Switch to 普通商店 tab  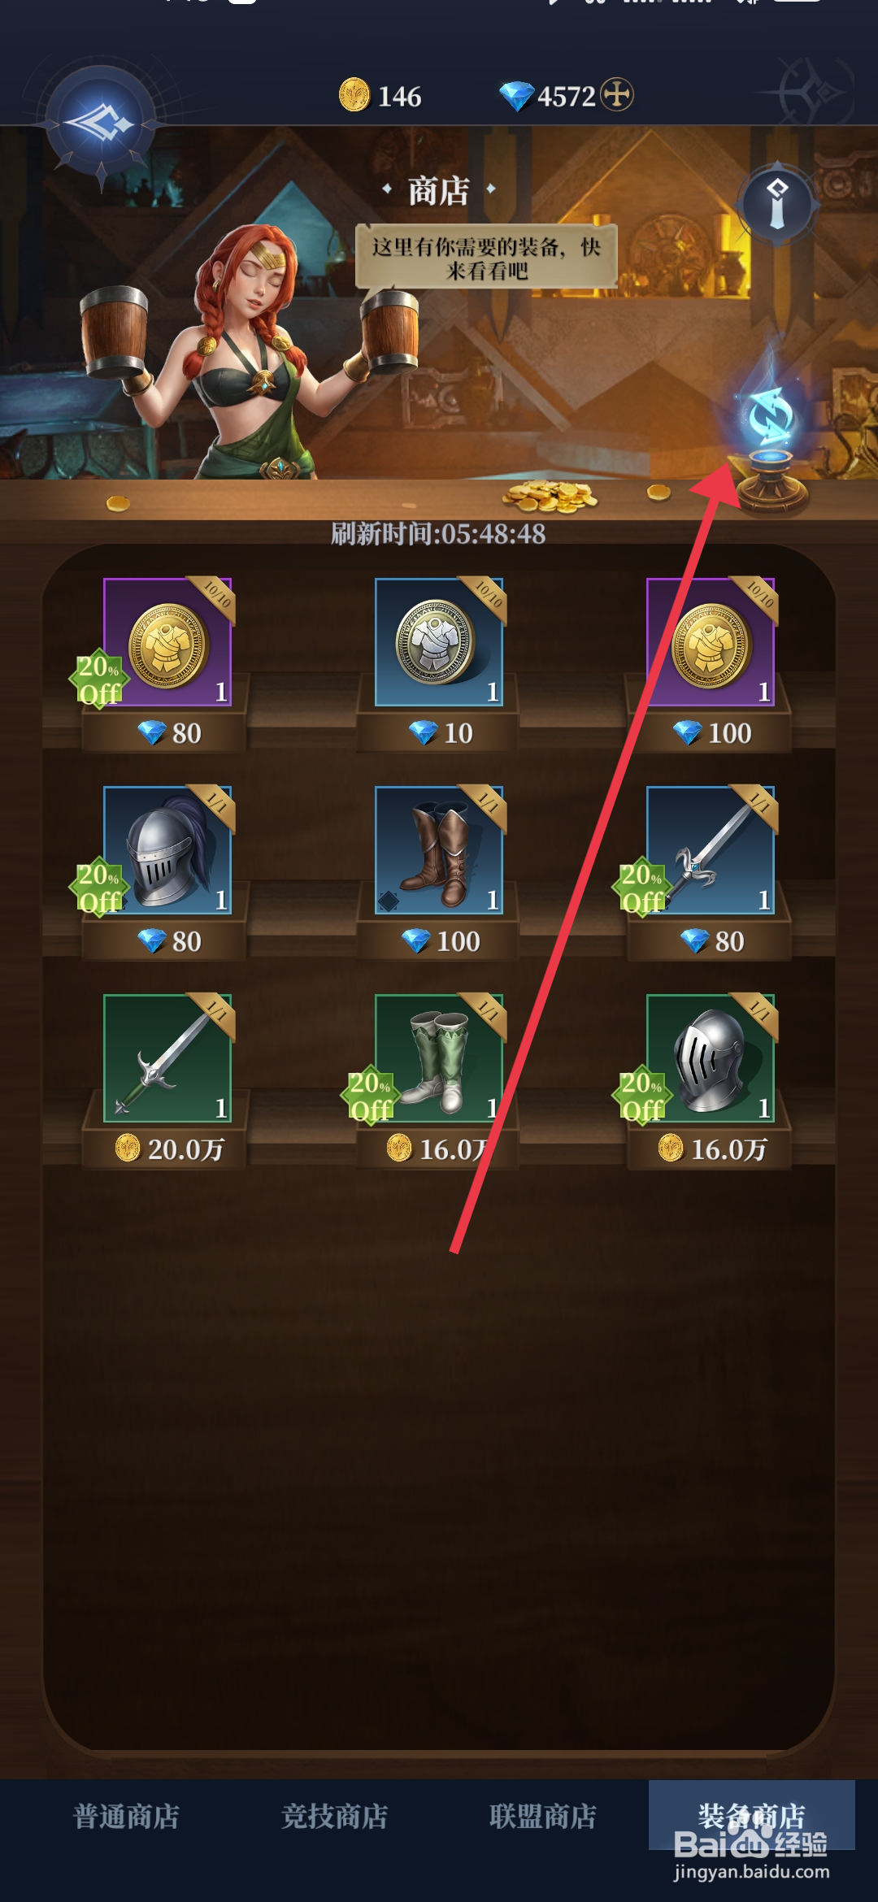pyautogui.click(x=126, y=1816)
